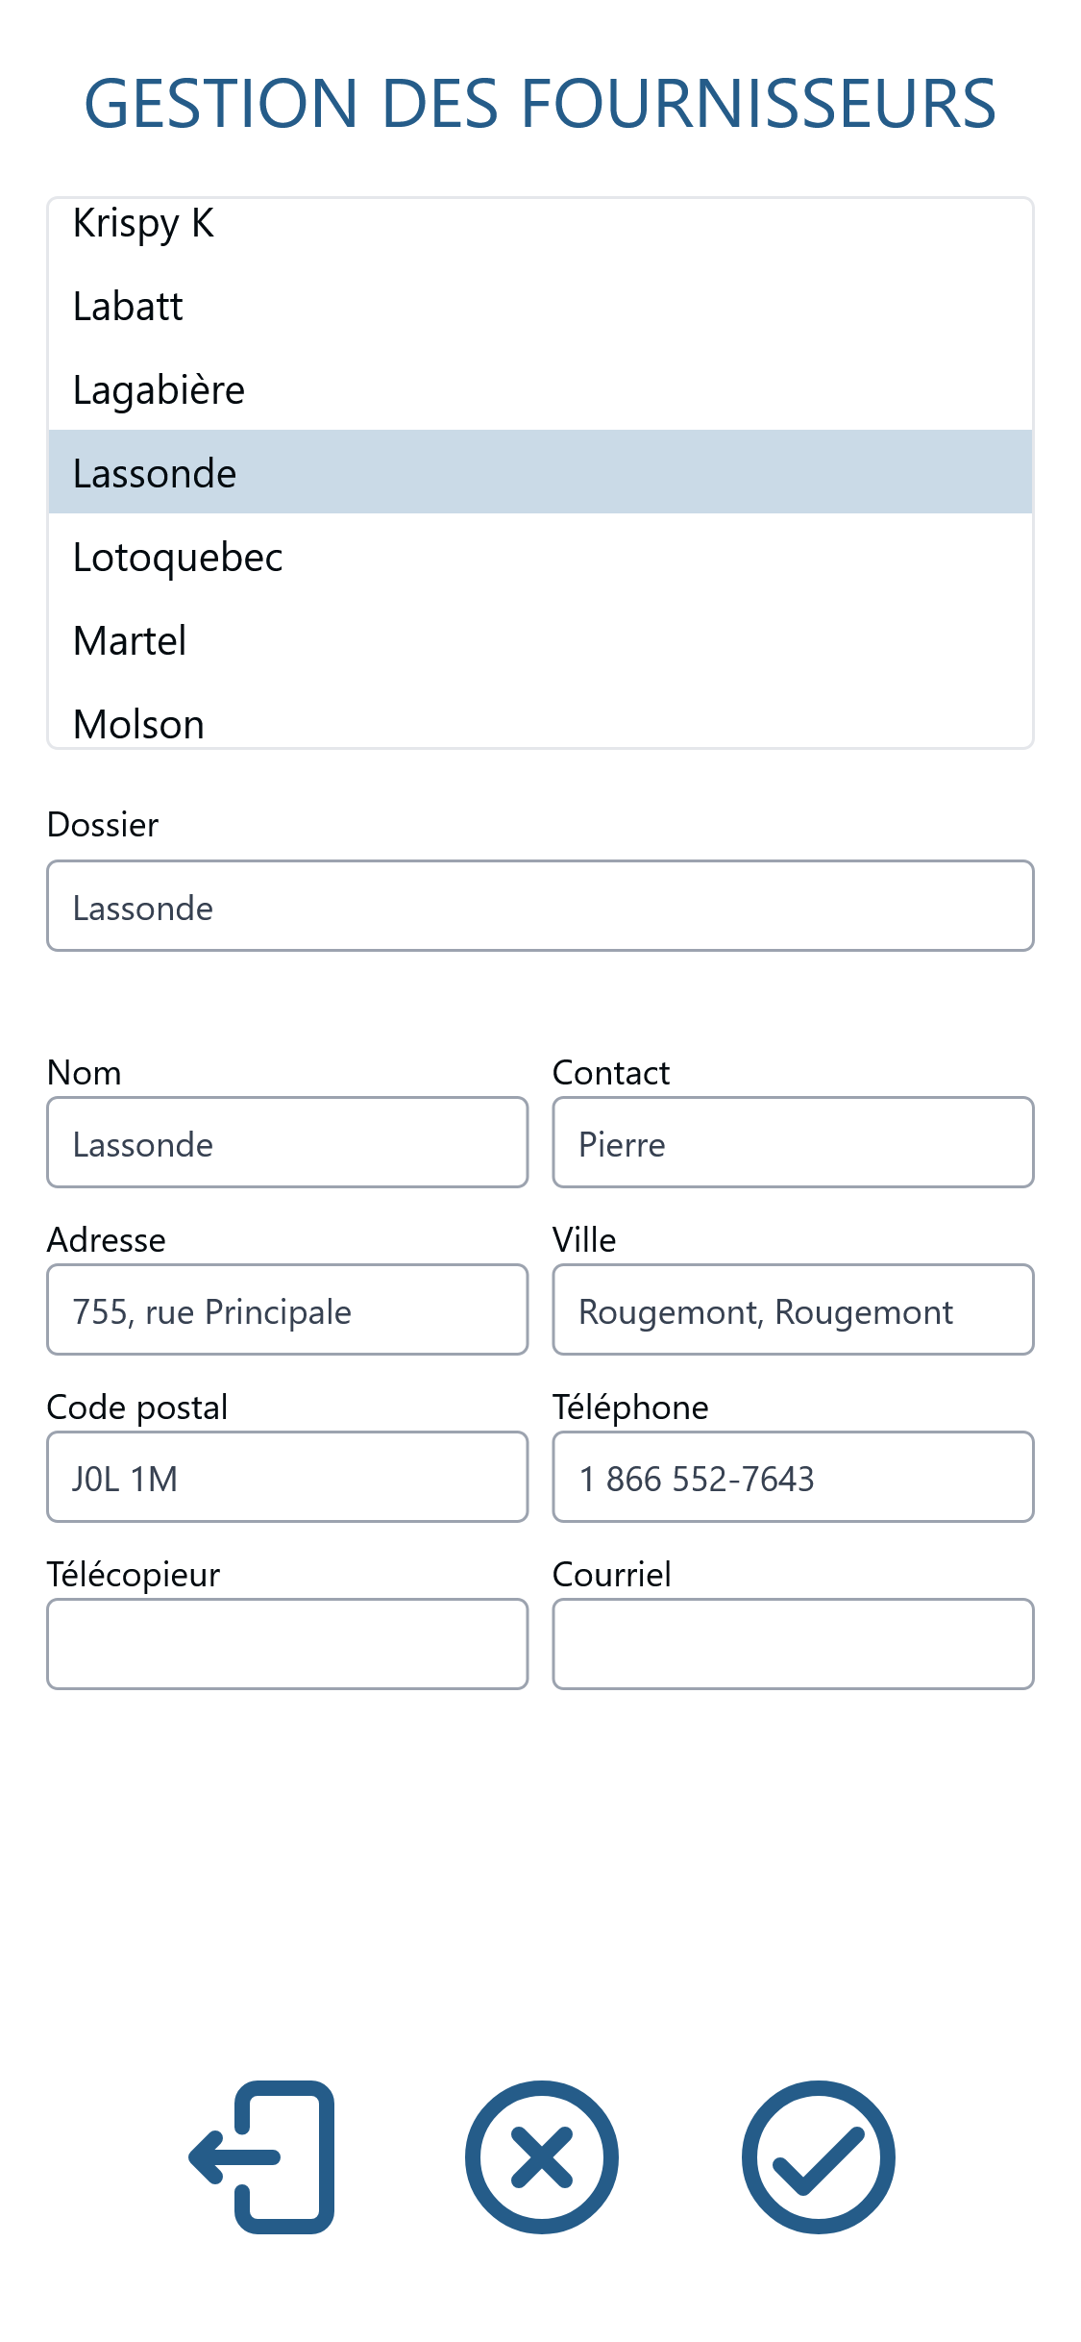
Task: Click the confirm checkmark circle icon
Action: point(819,2156)
